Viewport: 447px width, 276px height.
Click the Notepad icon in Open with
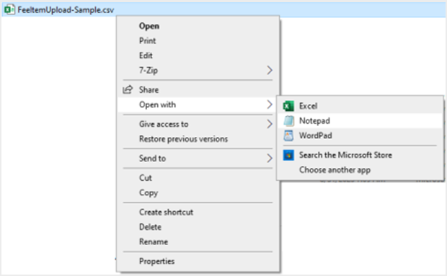[x=288, y=121]
